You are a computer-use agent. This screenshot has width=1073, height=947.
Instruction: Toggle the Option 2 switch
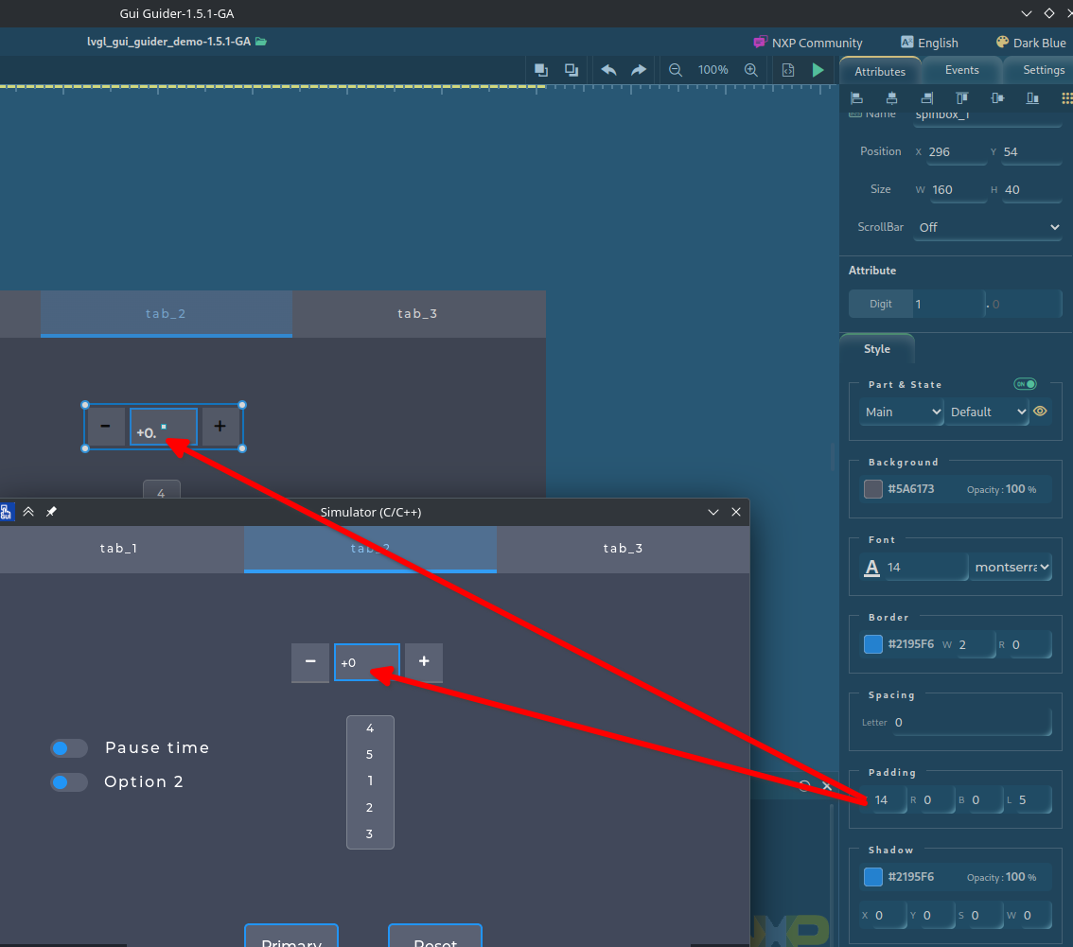69,782
